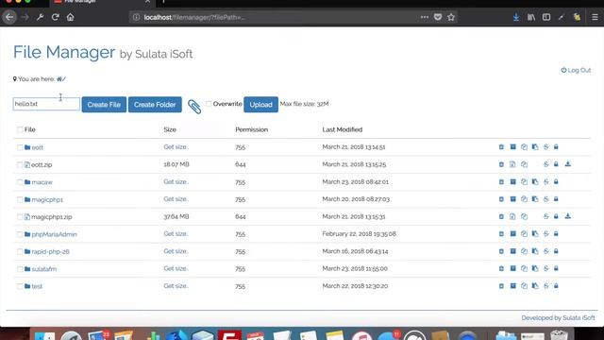Open Developed by Sulata iSoft link
604x340 pixels.
[x=558, y=317]
